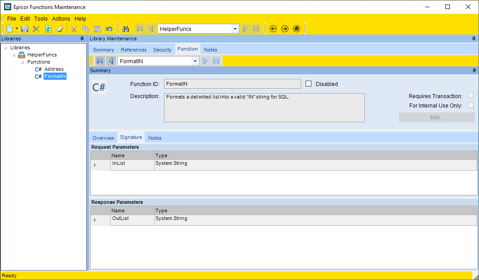
Task: Click the Home icon in toolbar
Action: click(296, 29)
